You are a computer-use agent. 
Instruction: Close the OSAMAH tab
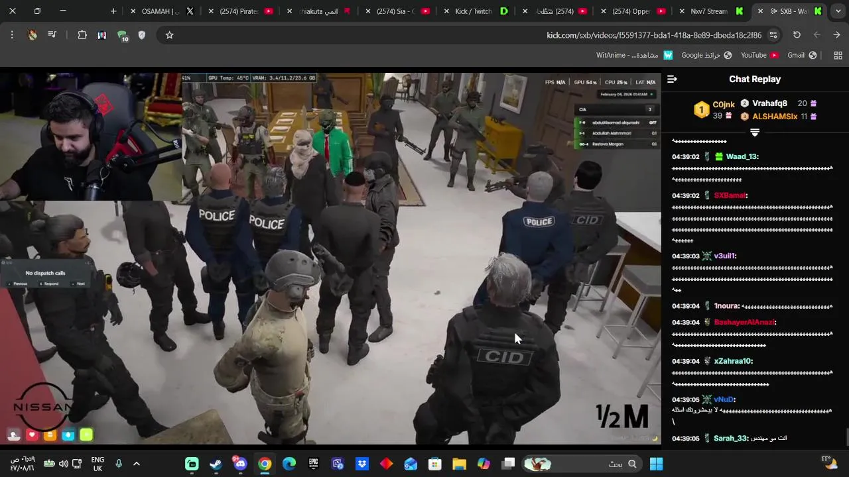(133, 11)
